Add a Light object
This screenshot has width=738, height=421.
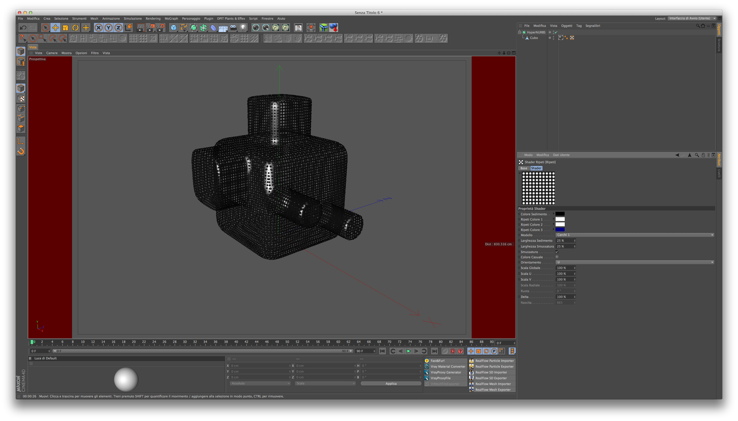(x=243, y=28)
